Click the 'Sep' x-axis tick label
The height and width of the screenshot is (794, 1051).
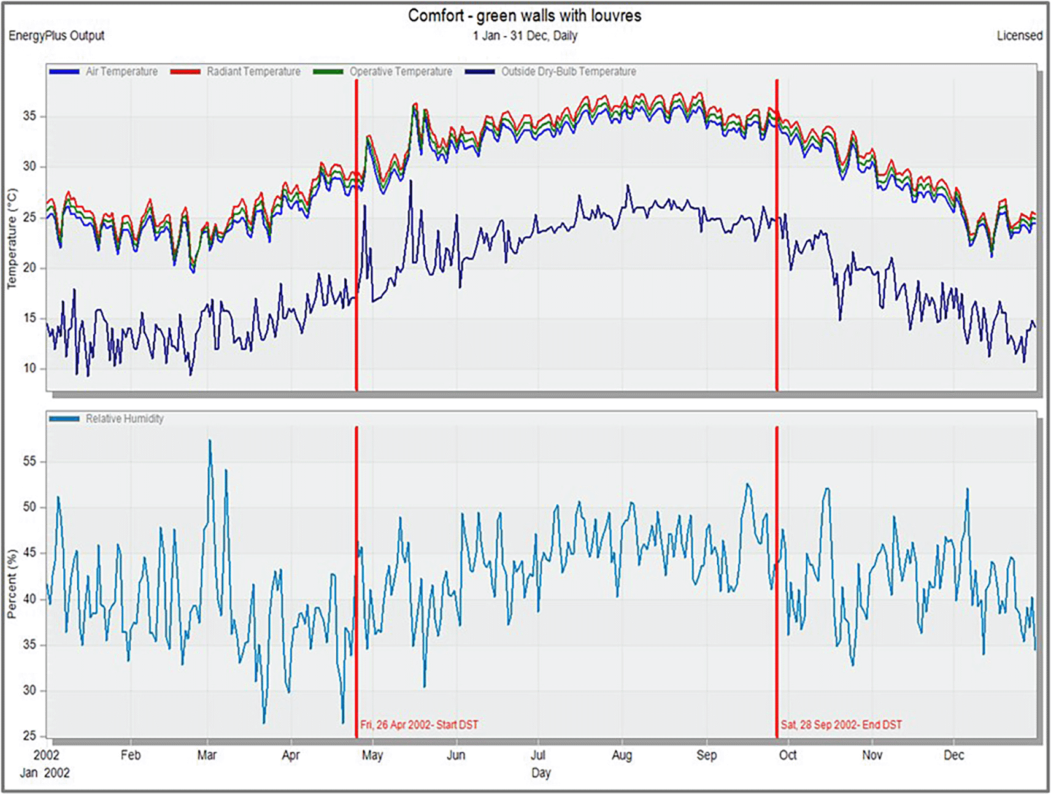706,755
